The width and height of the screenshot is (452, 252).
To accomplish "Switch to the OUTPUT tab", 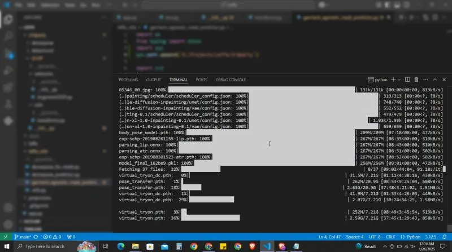I will click(x=154, y=80).
